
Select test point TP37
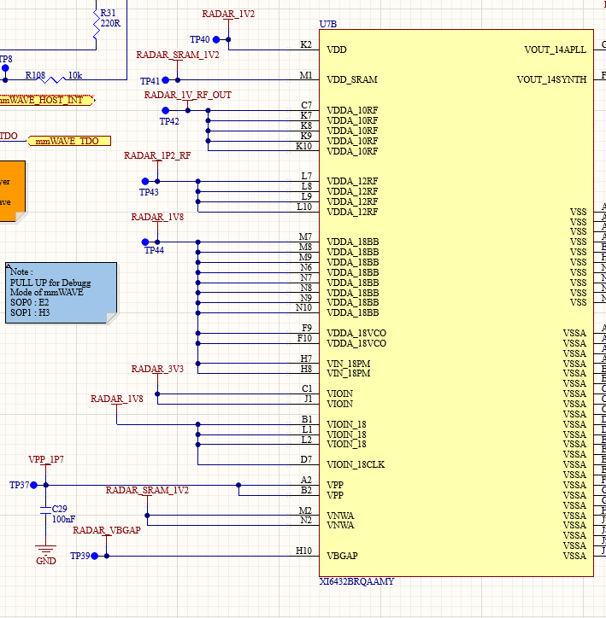[x=34, y=485]
